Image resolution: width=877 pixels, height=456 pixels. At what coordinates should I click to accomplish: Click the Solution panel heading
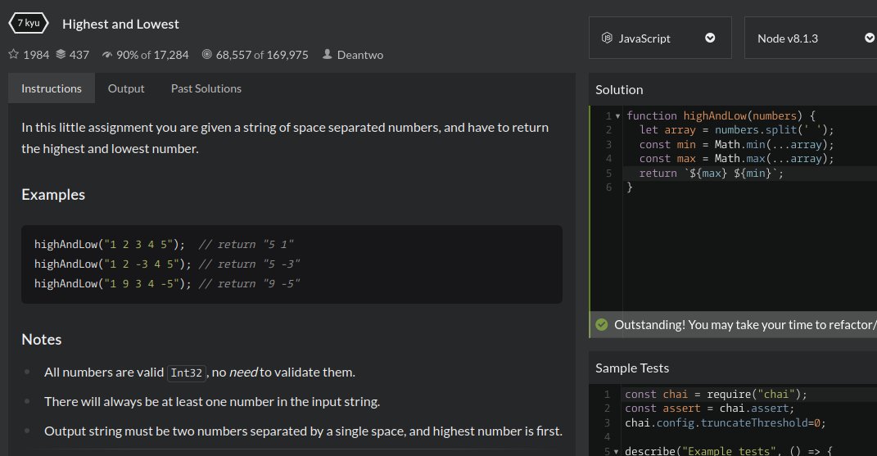[619, 89]
